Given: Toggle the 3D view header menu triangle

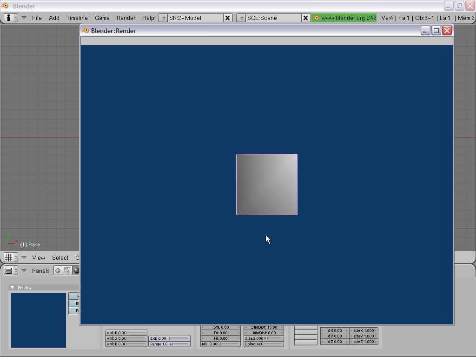Looking at the screenshot, I should pos(24,258).
